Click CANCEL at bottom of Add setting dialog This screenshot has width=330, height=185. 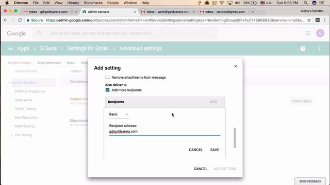tap(201, 169)
